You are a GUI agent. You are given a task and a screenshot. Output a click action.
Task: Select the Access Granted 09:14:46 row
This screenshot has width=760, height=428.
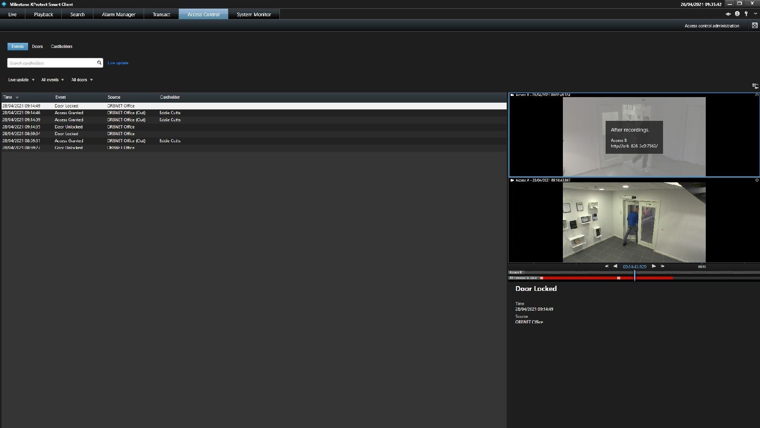(x=254, y=113)
